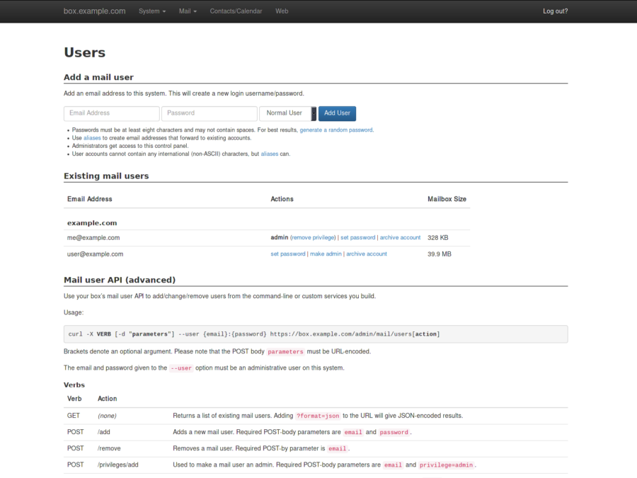Archive the me@example.com account
Viewport: 637px width, 478px height.
pyautogui.click(x=400, y=238)
